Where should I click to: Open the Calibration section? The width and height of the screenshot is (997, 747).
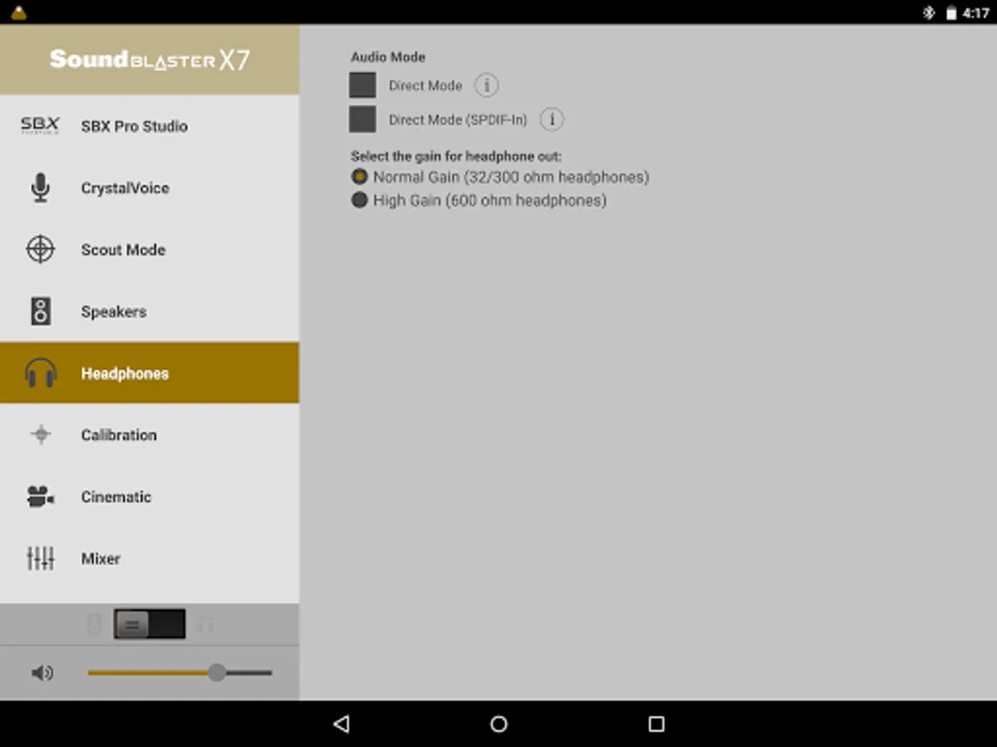[x=150, y=435]
